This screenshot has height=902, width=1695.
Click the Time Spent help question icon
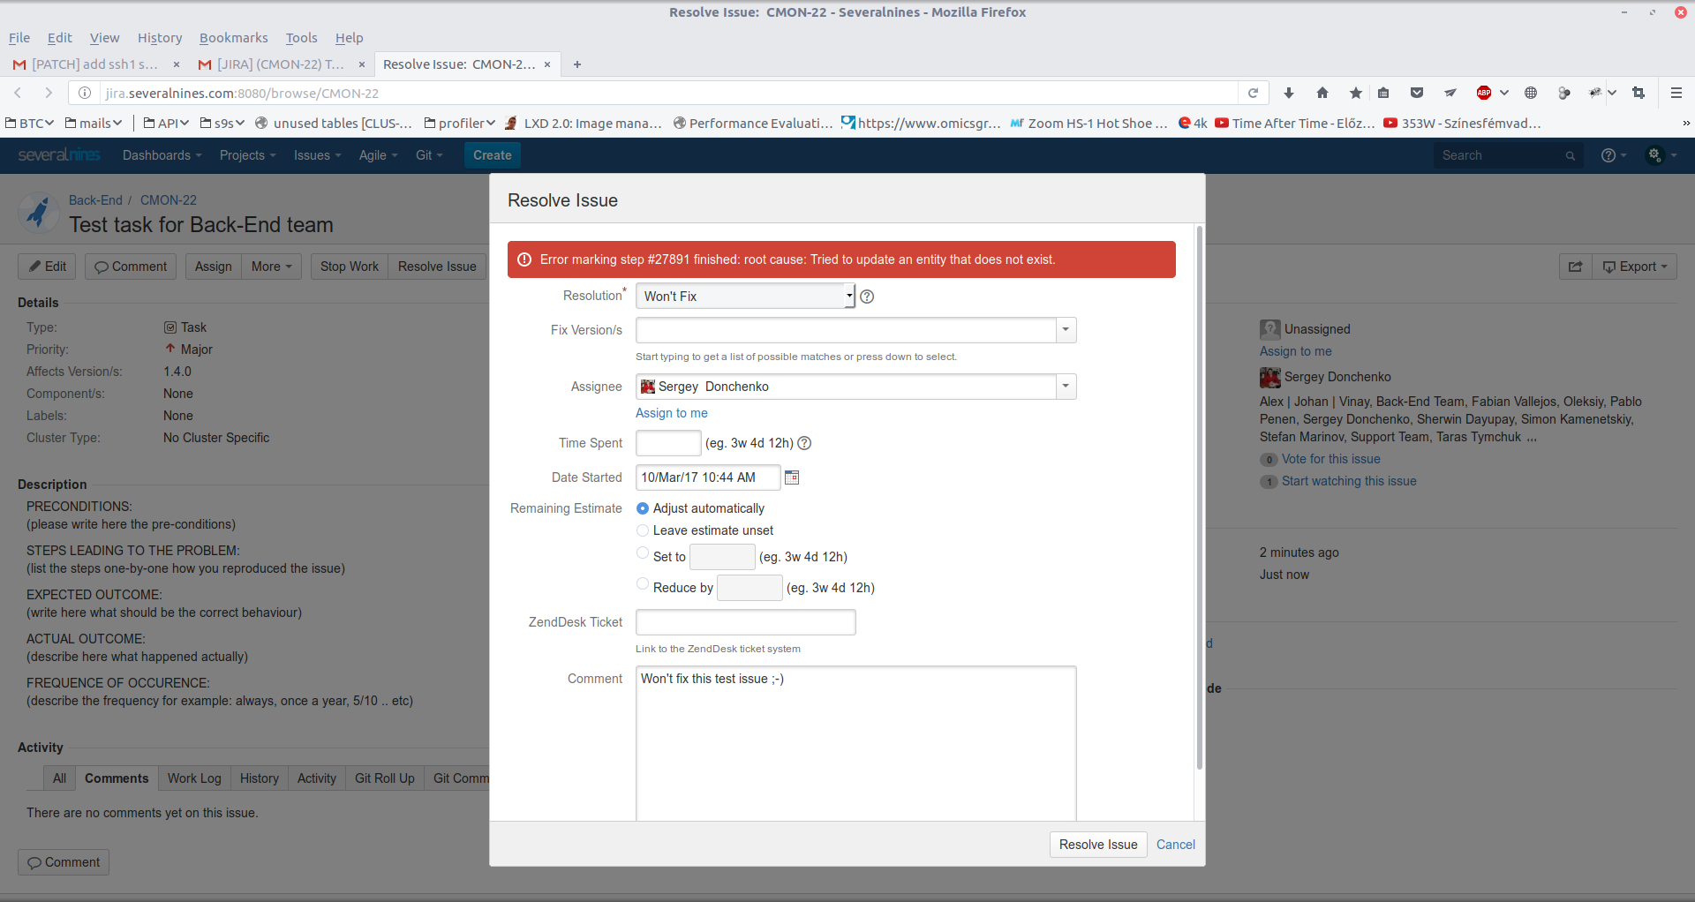(804, 443)
